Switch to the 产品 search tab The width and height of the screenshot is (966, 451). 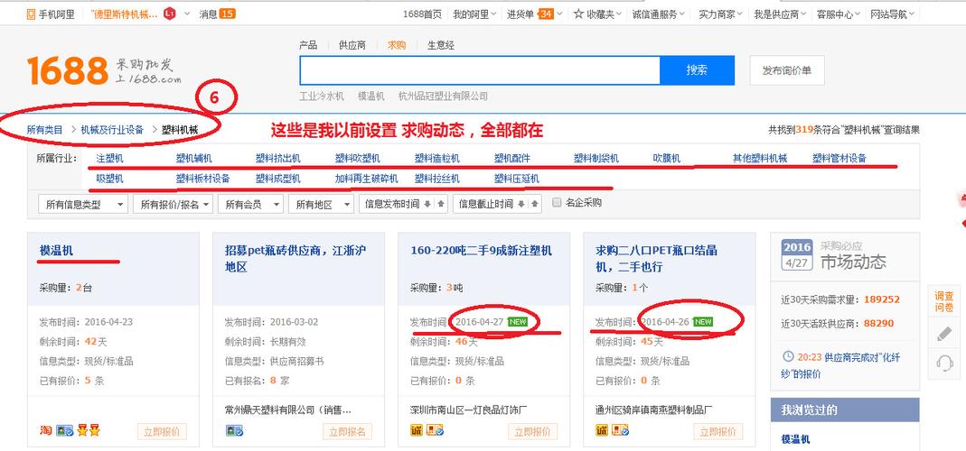(x=308, y=45)
